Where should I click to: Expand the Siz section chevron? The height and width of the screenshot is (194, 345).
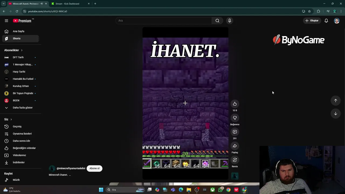tap(11, 119)
